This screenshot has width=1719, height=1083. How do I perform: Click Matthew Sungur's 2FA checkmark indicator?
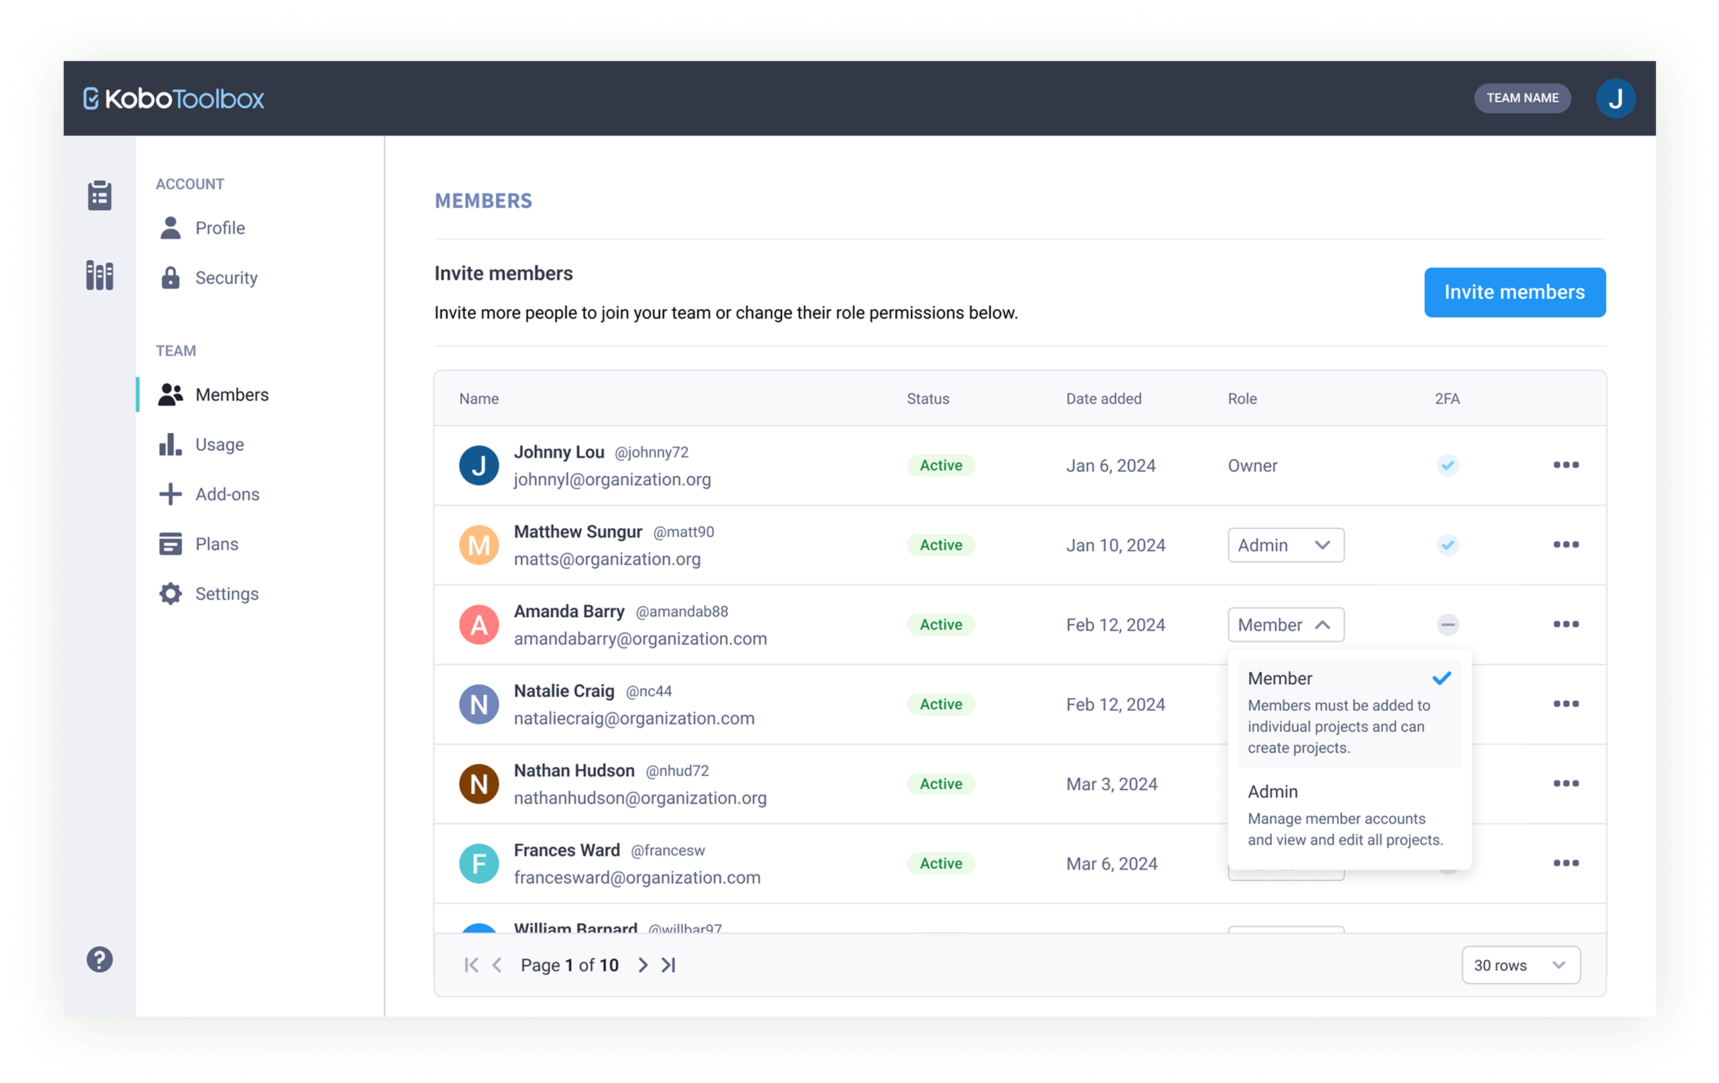1447,545
